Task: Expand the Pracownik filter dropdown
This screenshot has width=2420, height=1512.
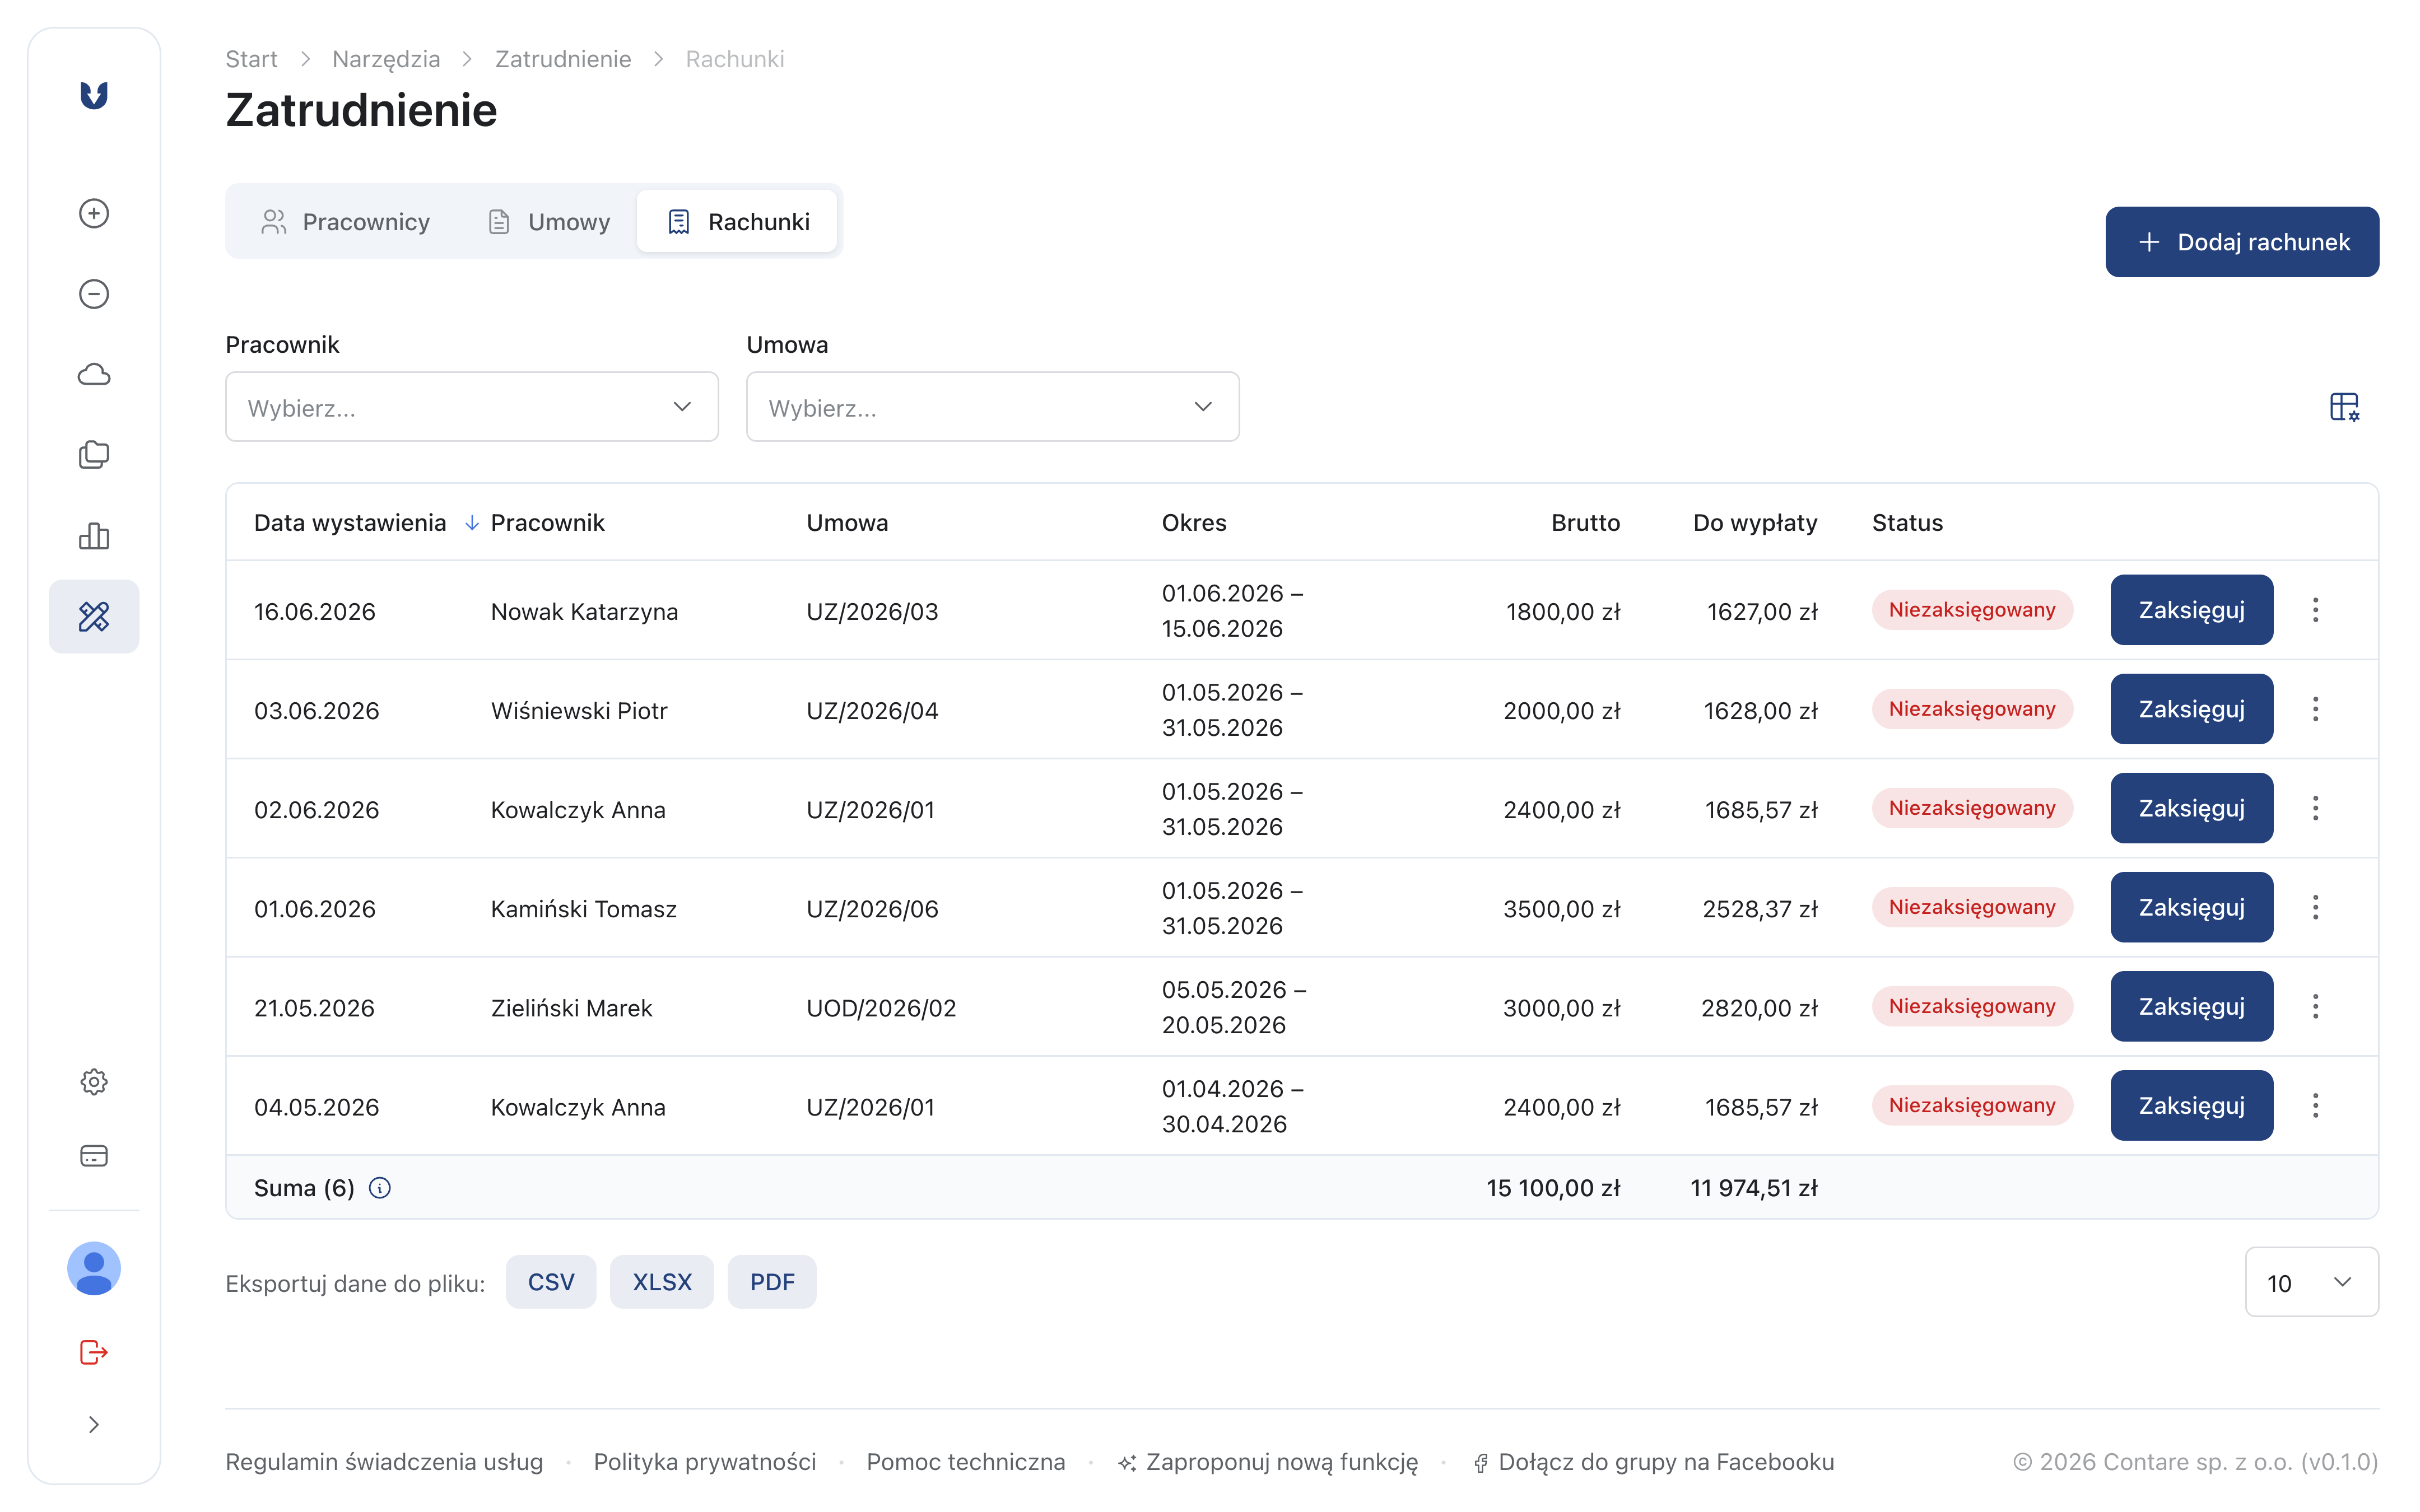Action: pyautogui.click(x=472, y=407)
